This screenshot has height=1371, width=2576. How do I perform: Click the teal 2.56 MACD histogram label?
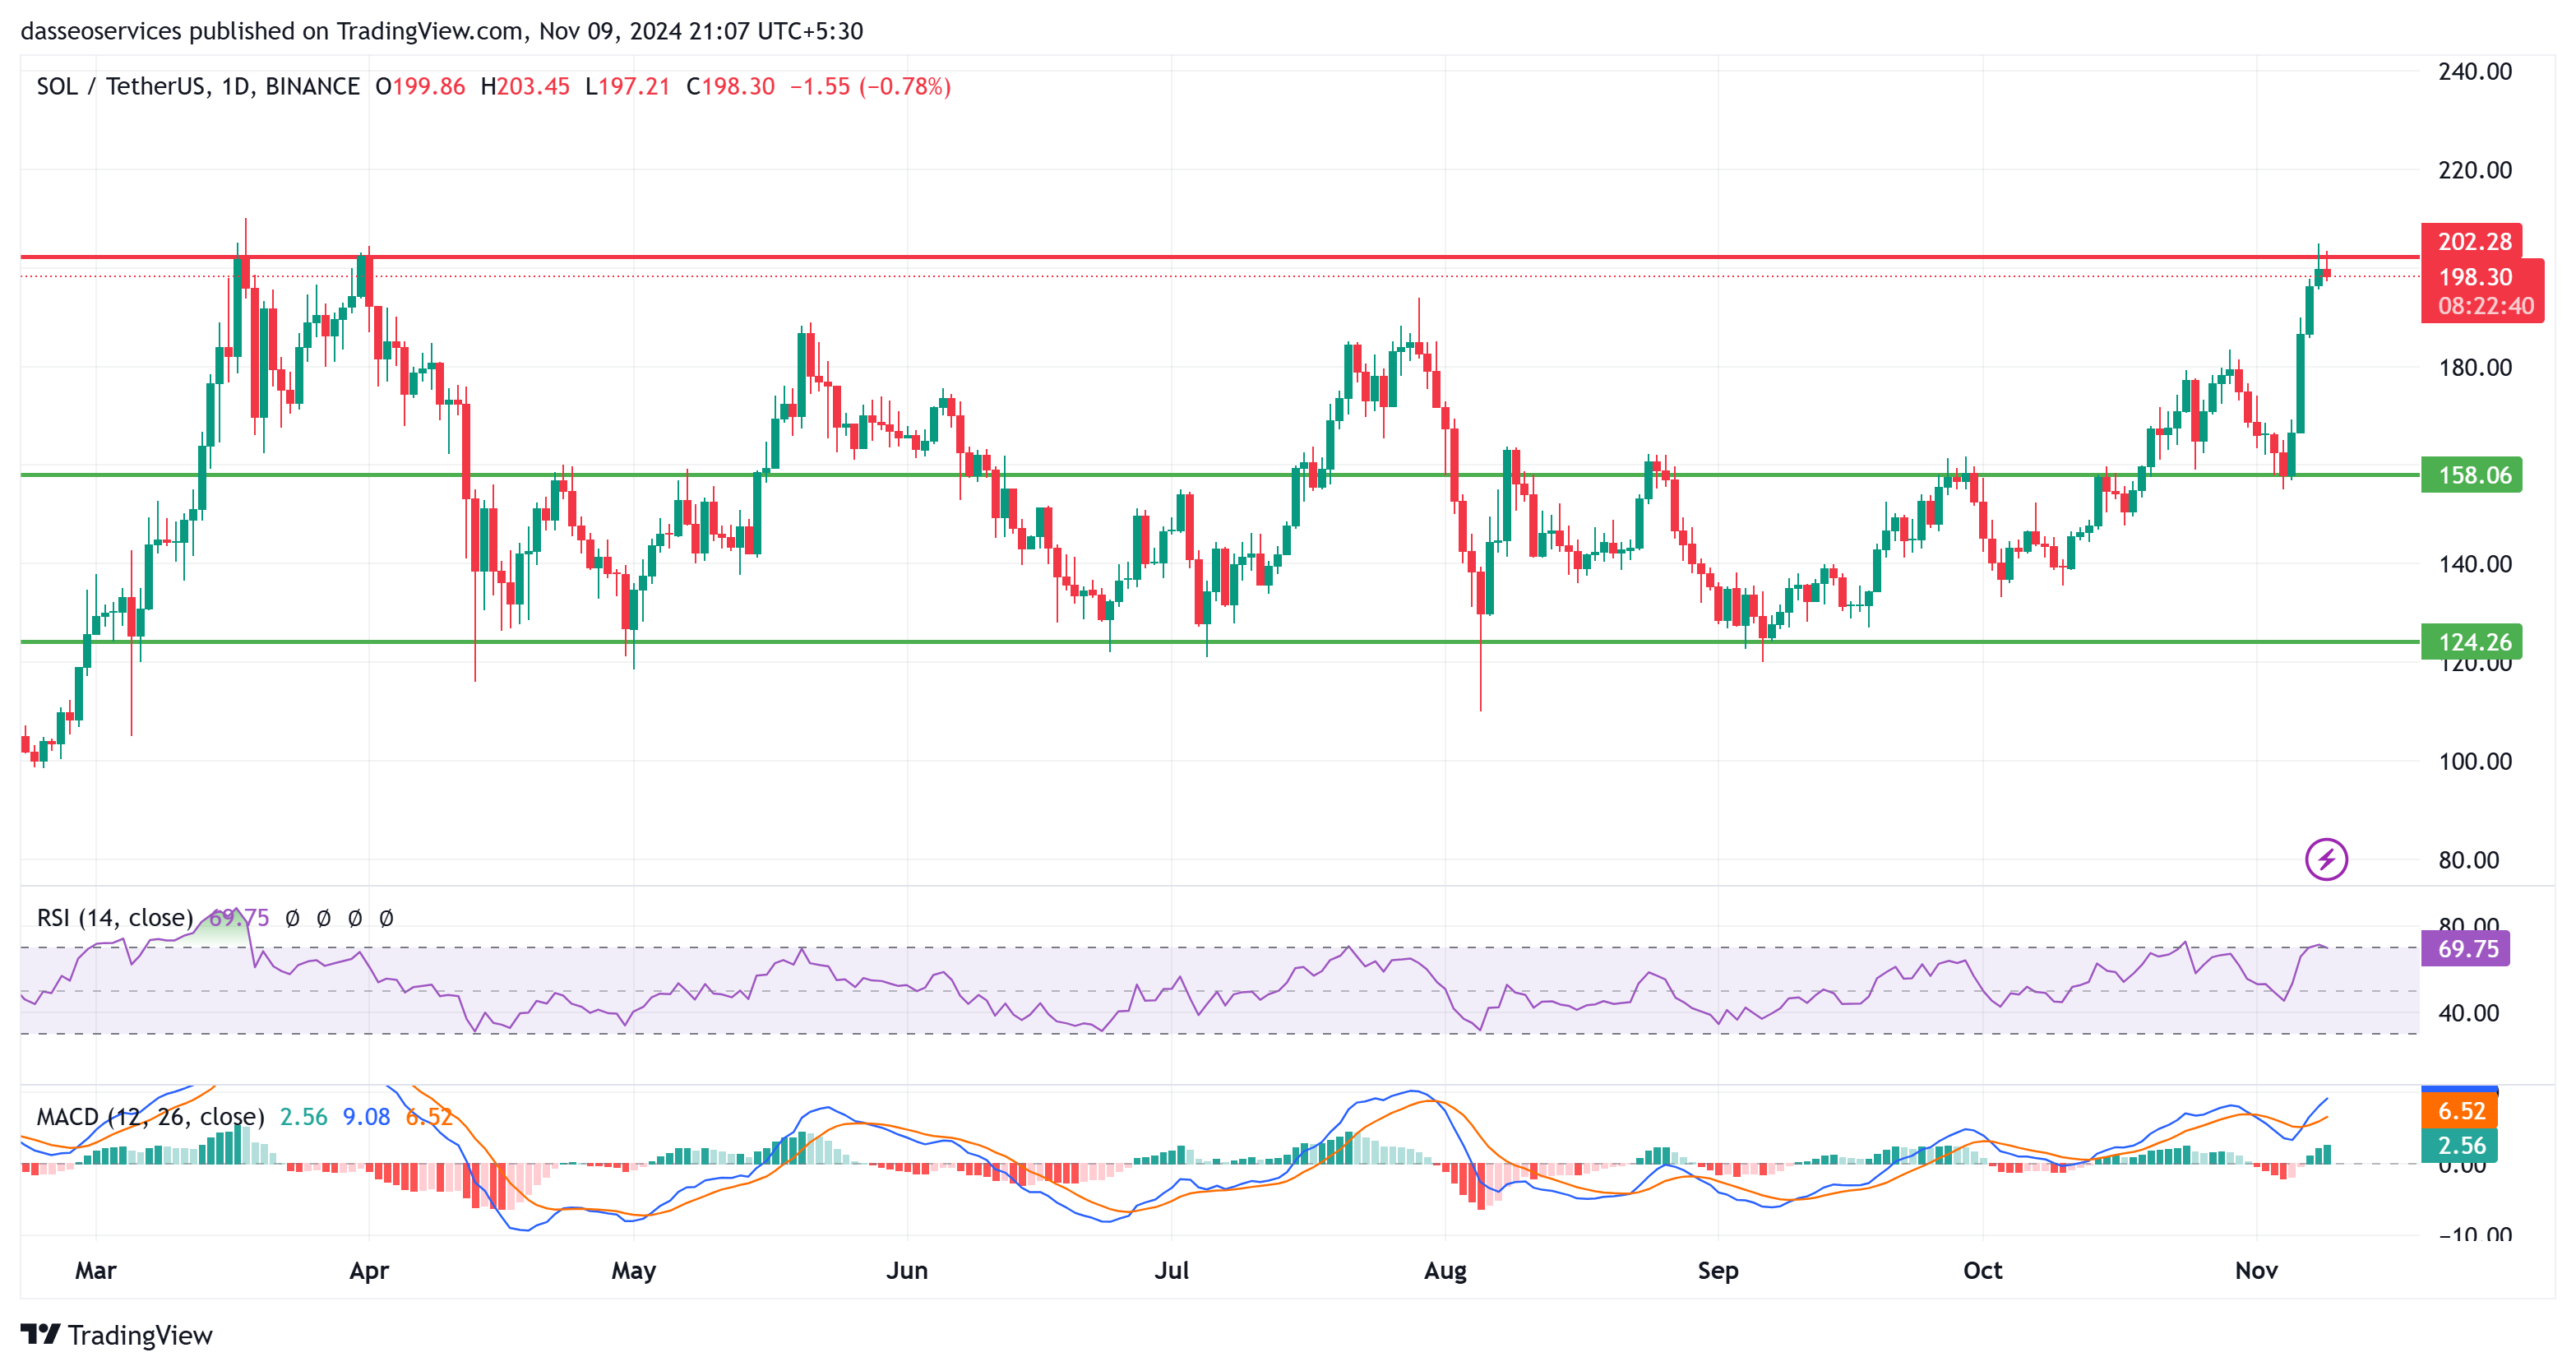2459,1145
